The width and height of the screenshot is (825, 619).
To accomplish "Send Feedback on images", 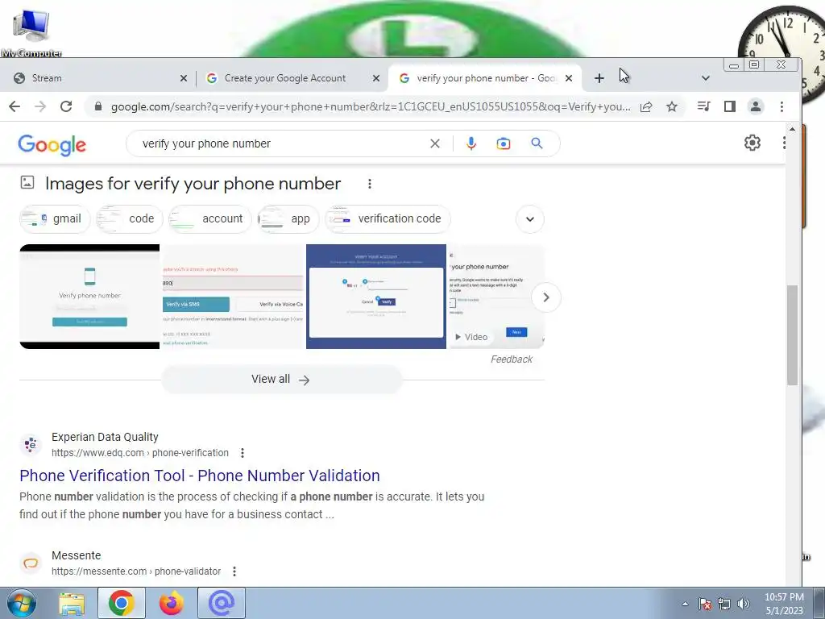I will (x=512, y=359).
